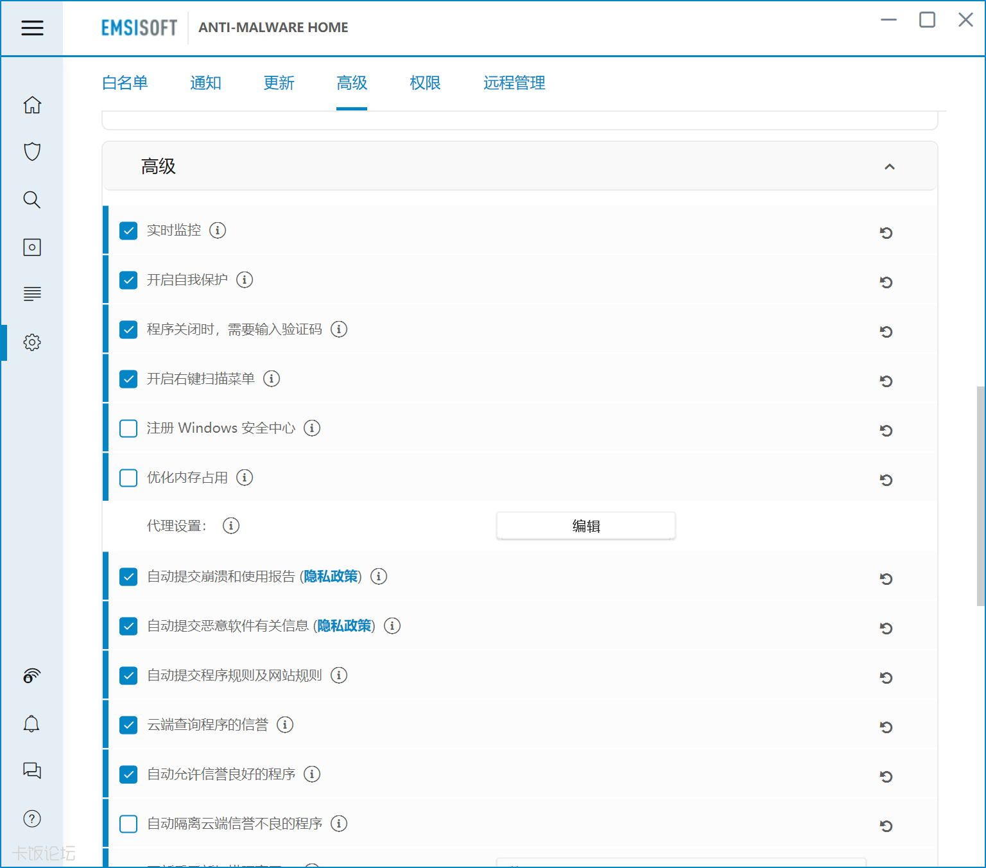Open the help question mark icon
The image size is (986, 868).
click(31, 819)
